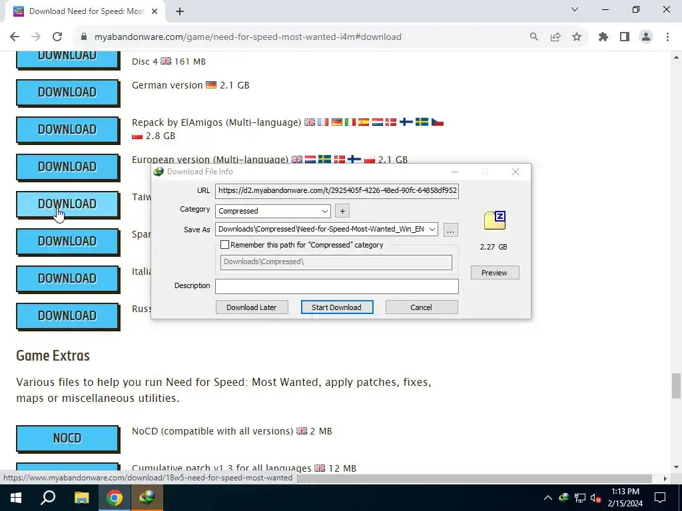Click the muted volume icon
Viewport: 682px width, 511px height.
(x=596, y=498)
